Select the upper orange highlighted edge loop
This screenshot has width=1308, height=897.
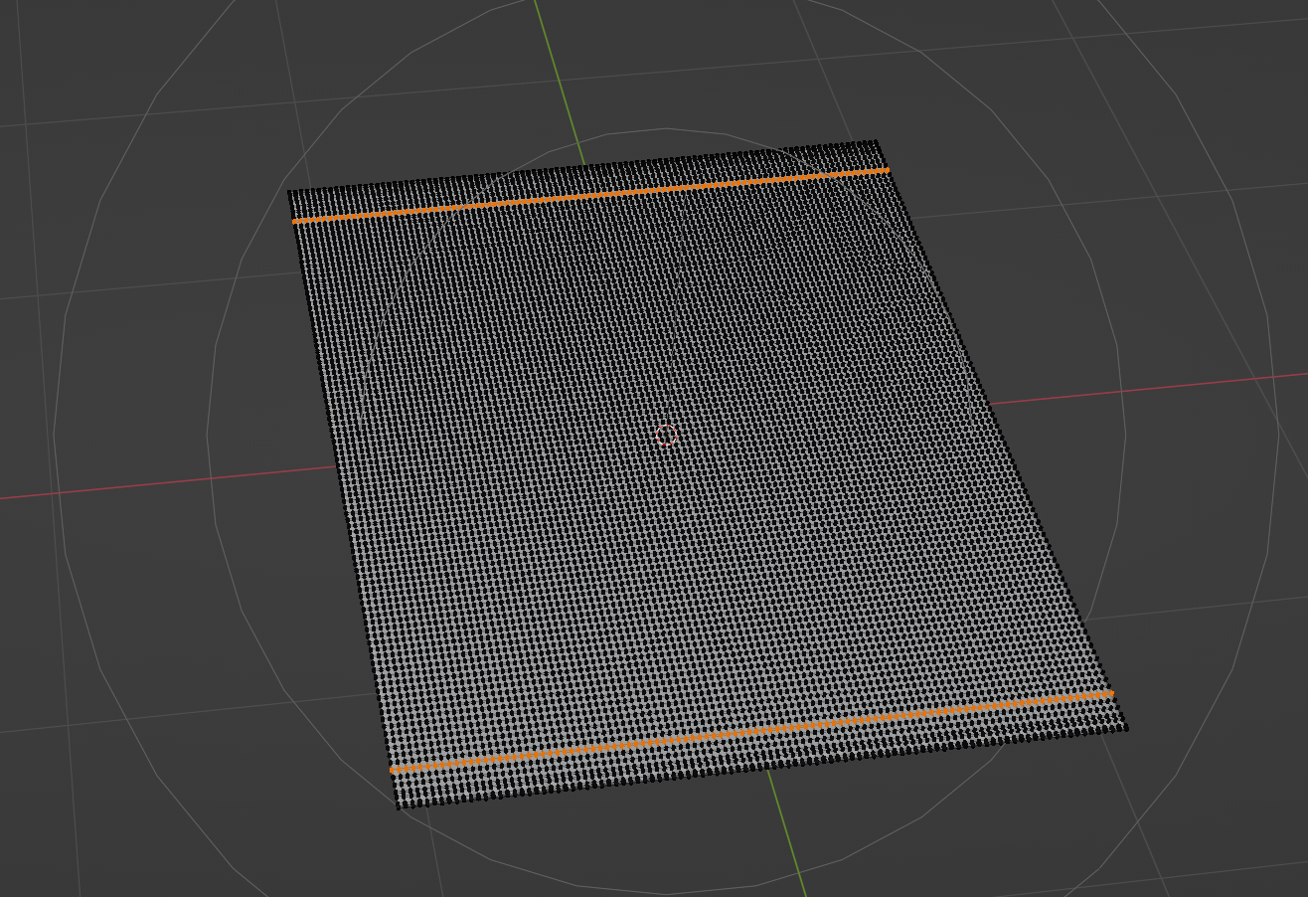[x=591, y=195]
